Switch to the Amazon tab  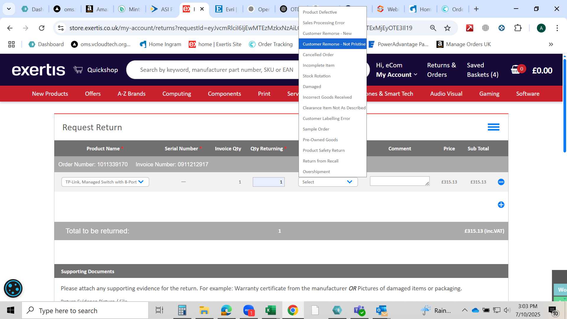(x=97, y=9)
